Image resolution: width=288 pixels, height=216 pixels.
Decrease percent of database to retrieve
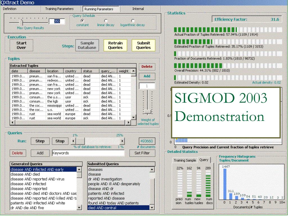pos(73,141)
